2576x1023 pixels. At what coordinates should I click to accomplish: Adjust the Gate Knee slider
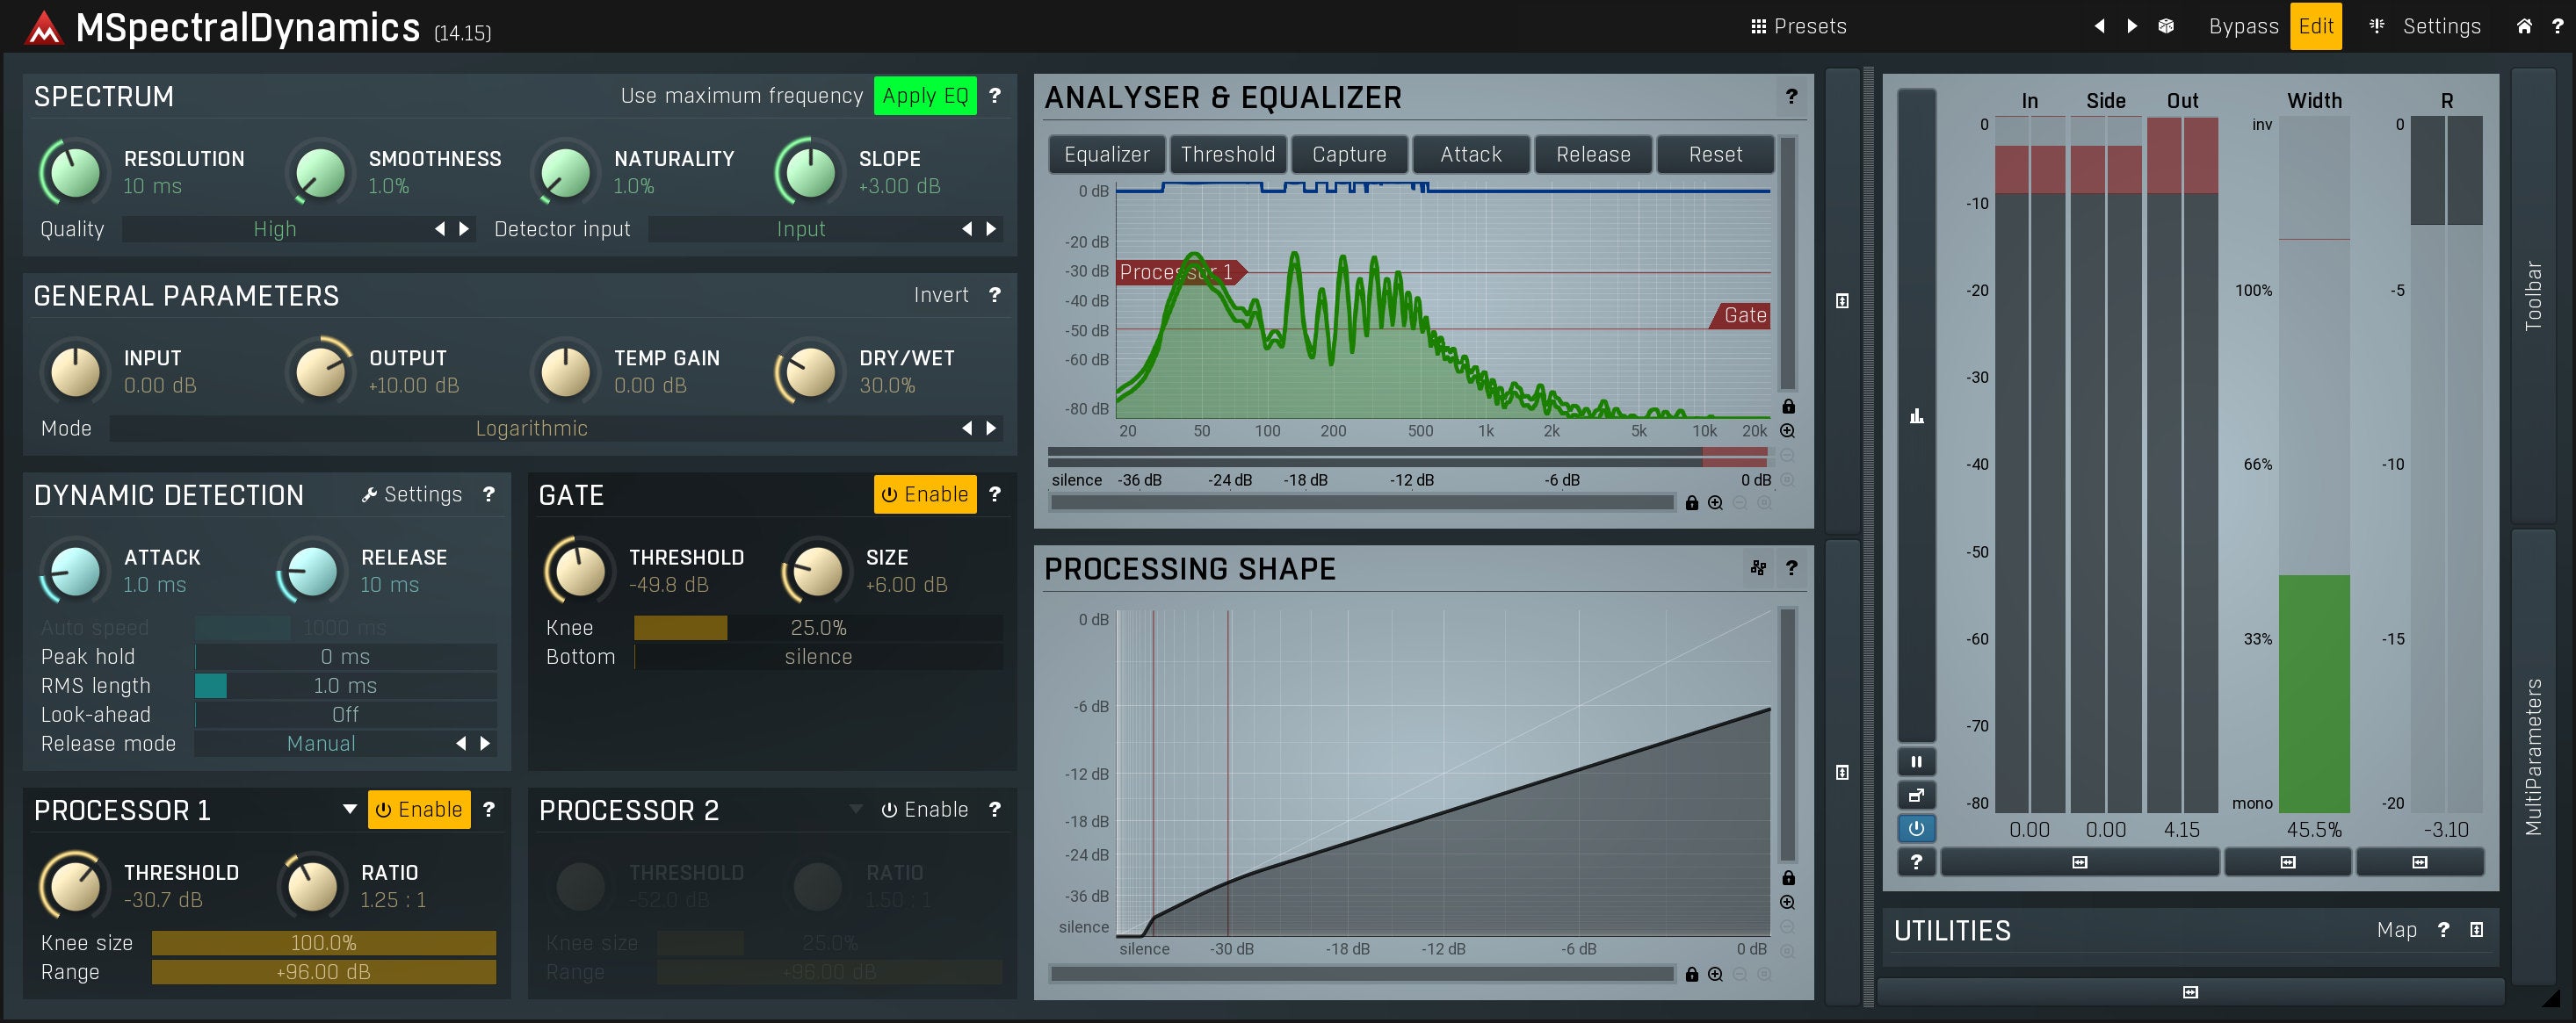tap(817, 629)
